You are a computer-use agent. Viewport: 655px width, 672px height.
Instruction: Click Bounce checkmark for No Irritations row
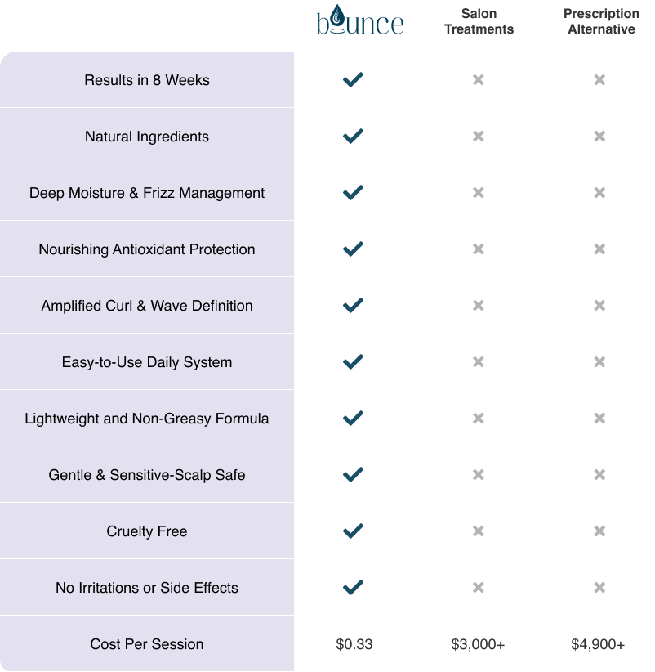(x=353, y=588)
